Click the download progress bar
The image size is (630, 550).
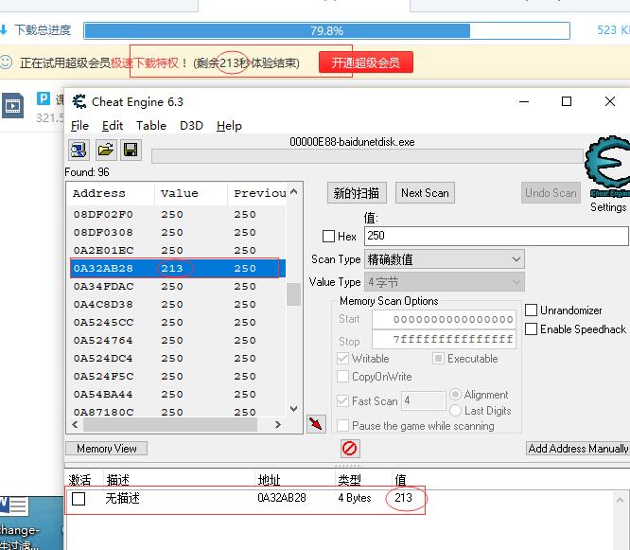point(326,30)
